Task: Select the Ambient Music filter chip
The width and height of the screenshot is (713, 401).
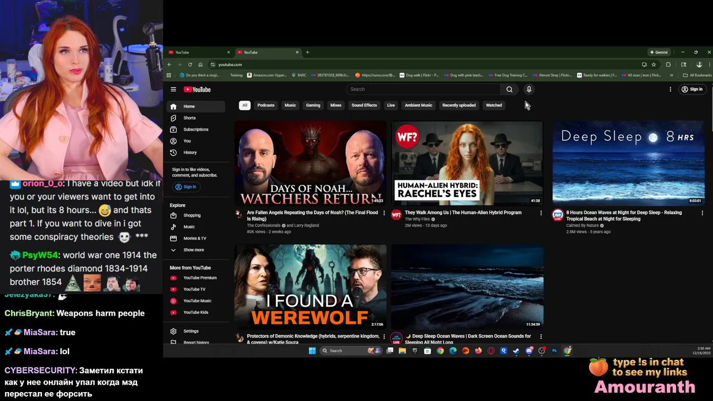Action: pyautogui.click(x=418, y=105)
